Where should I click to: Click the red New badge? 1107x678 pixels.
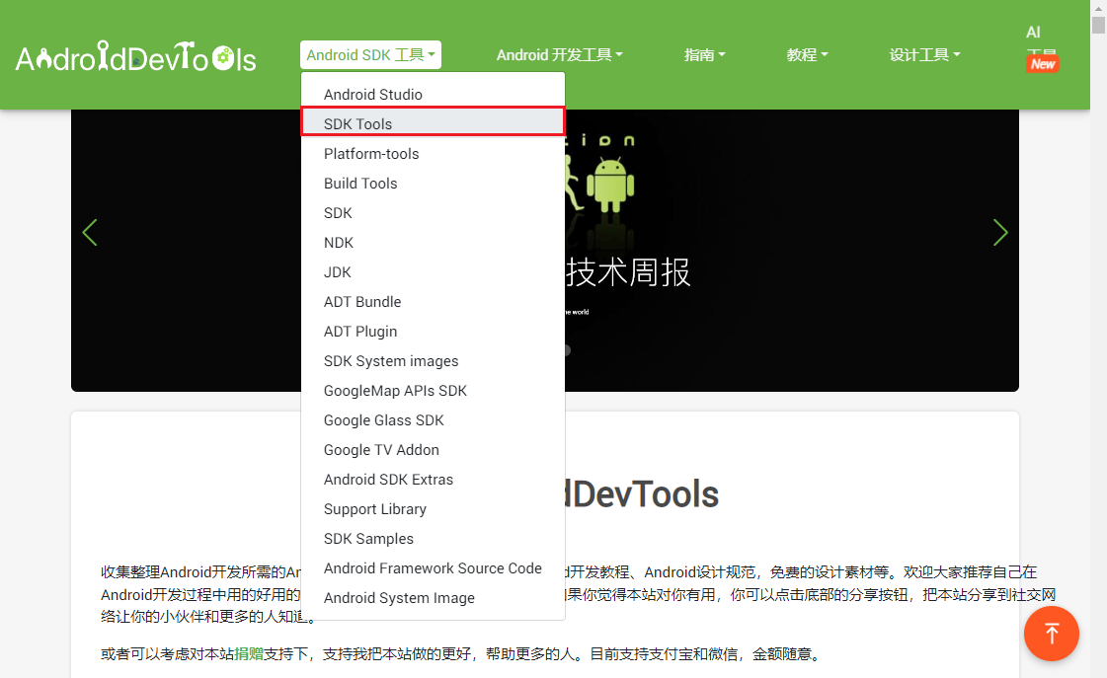coord(1042,64)
